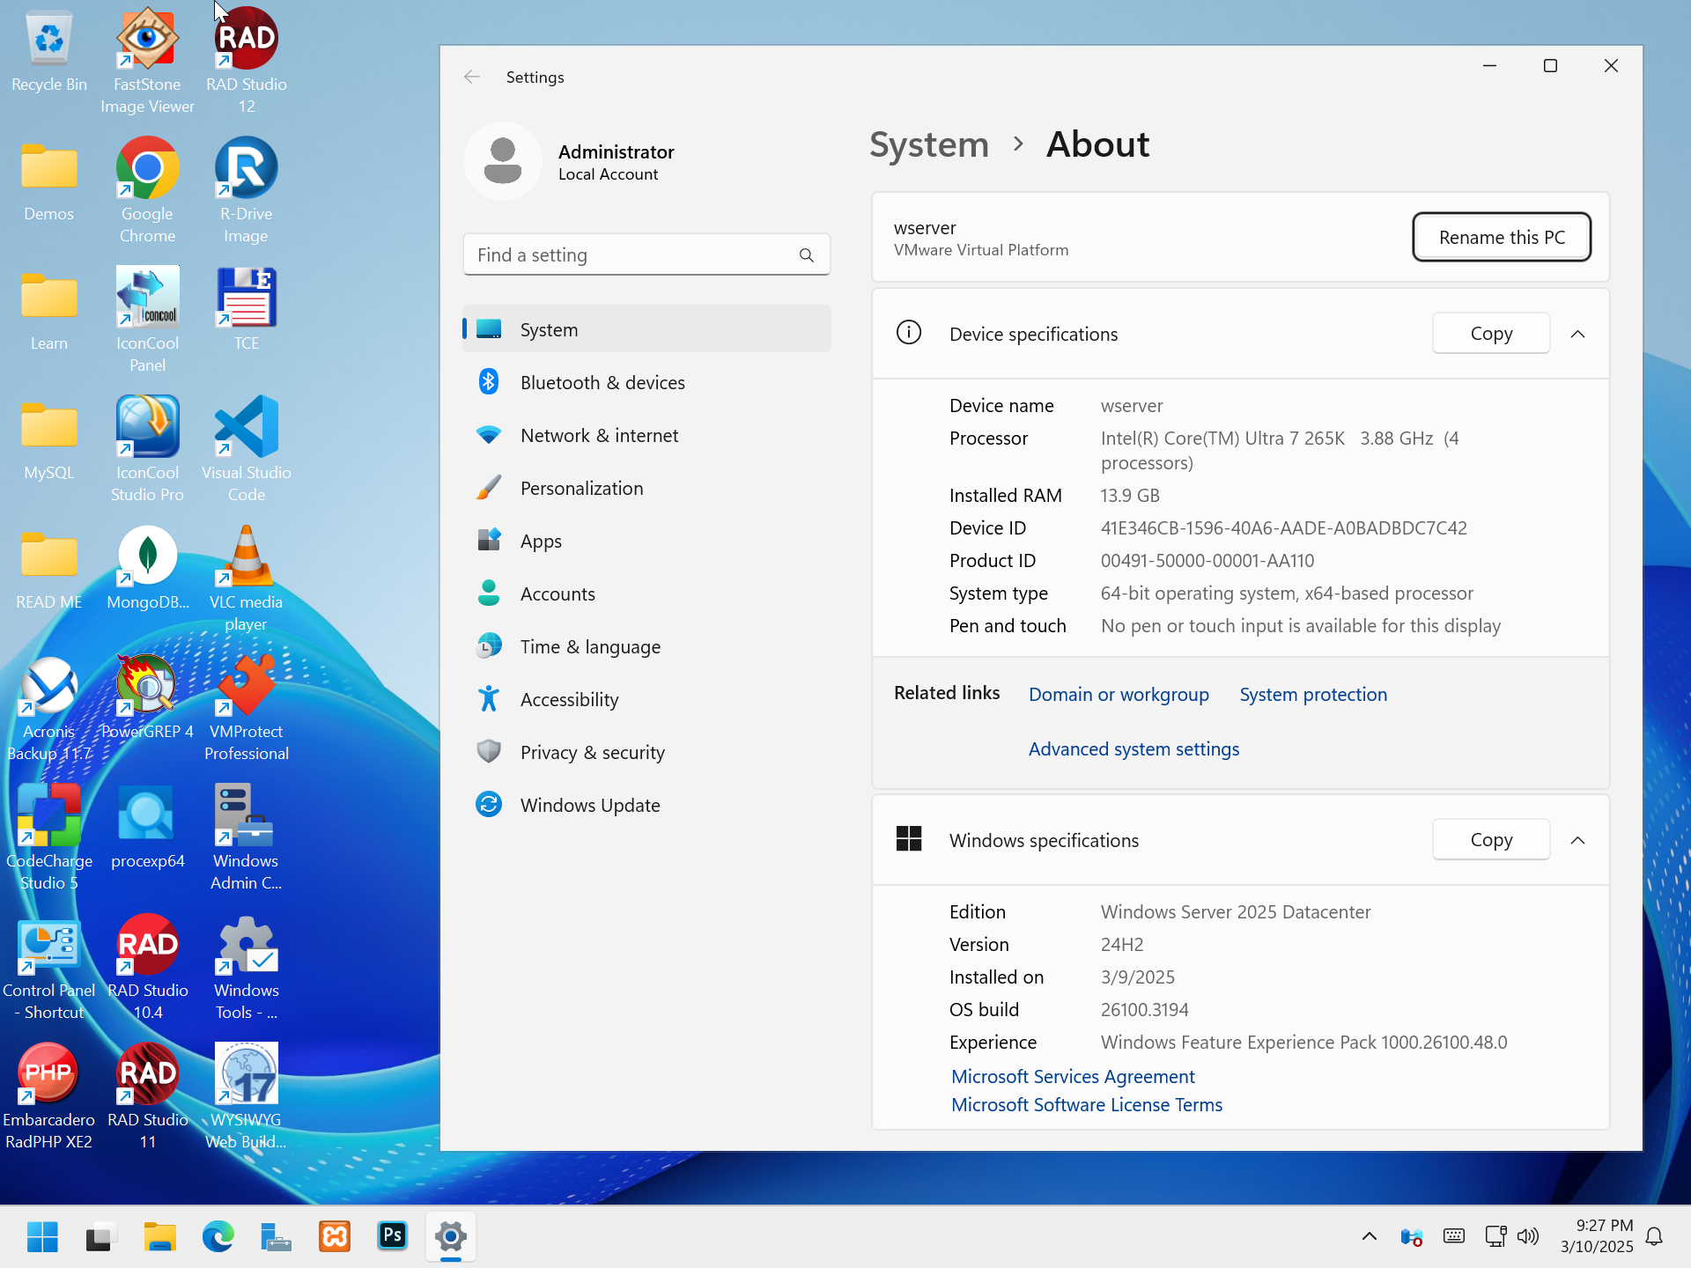Open IconCool Panel shortcut

coord(147,320)
